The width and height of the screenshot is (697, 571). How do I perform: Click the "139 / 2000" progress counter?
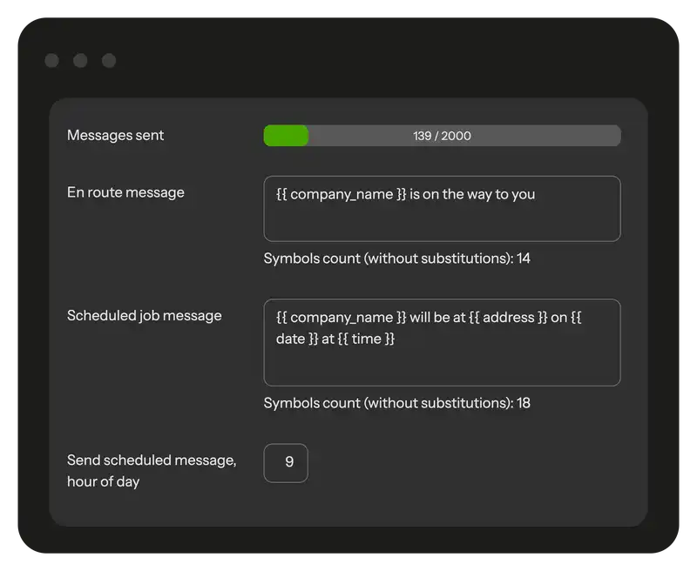click(443, 136)
